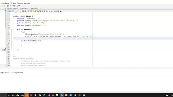Open the dropdown arrow beside the Run icon
173x97 pixels.
coord(12,6)
